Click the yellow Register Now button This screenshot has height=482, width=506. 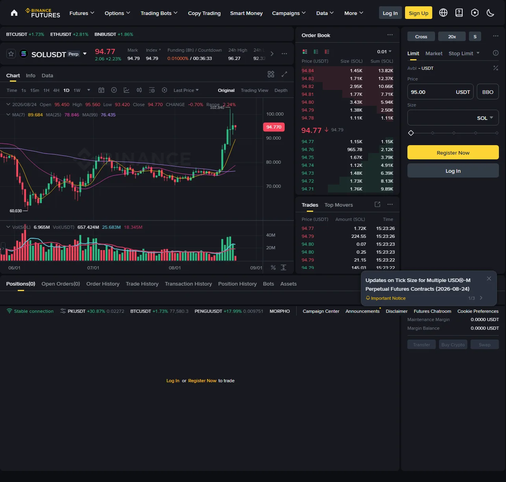453,152
